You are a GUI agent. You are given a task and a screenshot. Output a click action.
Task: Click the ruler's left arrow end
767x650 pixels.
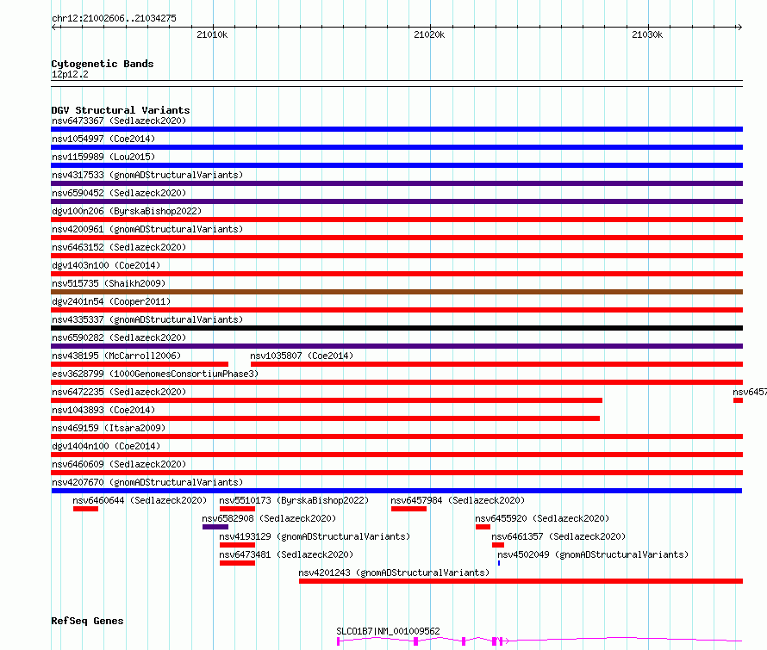pos(54,27)
